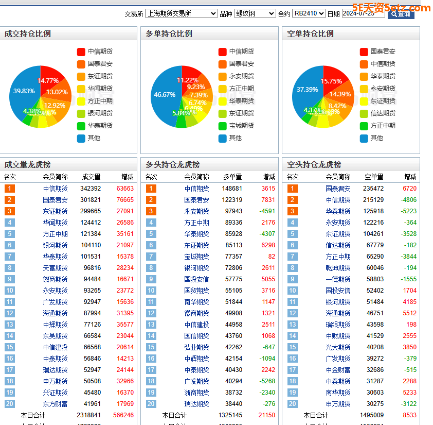
Task: Click red 中信期货 swatch in 成交持仓比例 legend
Action: tap(81, 52)
